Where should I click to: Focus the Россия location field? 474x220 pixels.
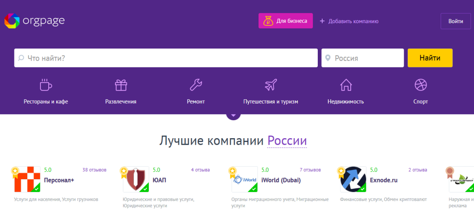coord(363,58)
